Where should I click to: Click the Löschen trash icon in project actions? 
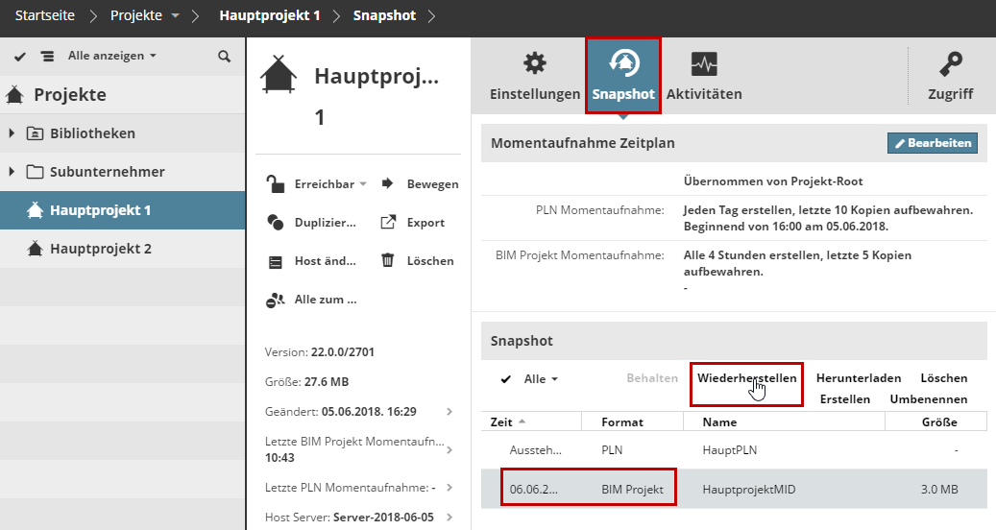(387, 260)
